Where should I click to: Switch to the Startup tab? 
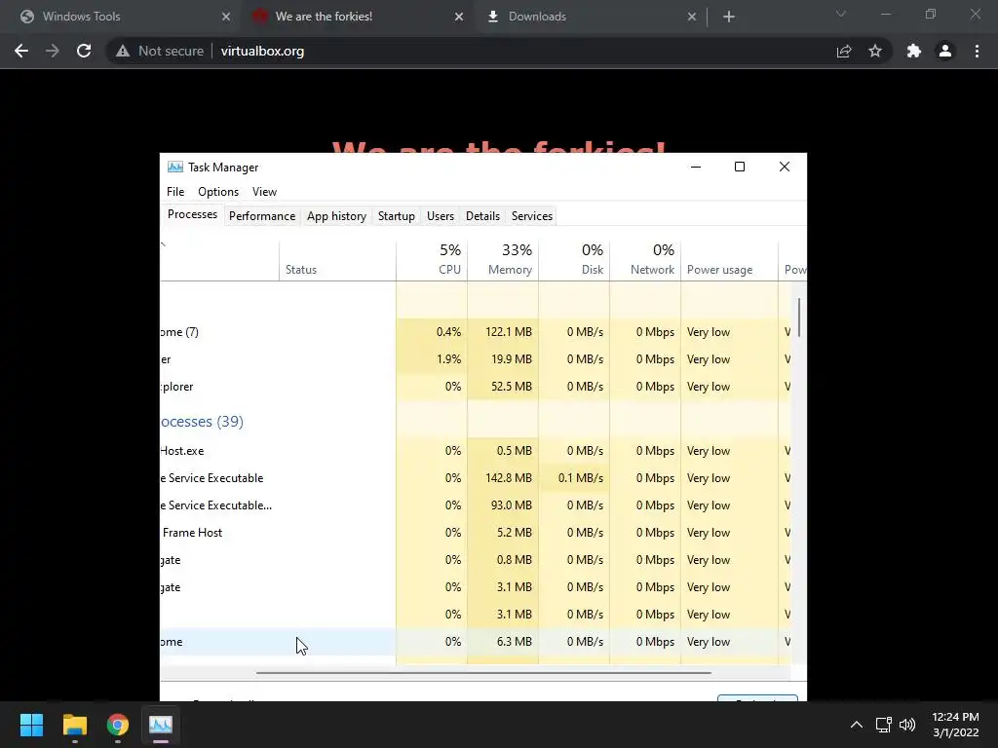point(397,215)
